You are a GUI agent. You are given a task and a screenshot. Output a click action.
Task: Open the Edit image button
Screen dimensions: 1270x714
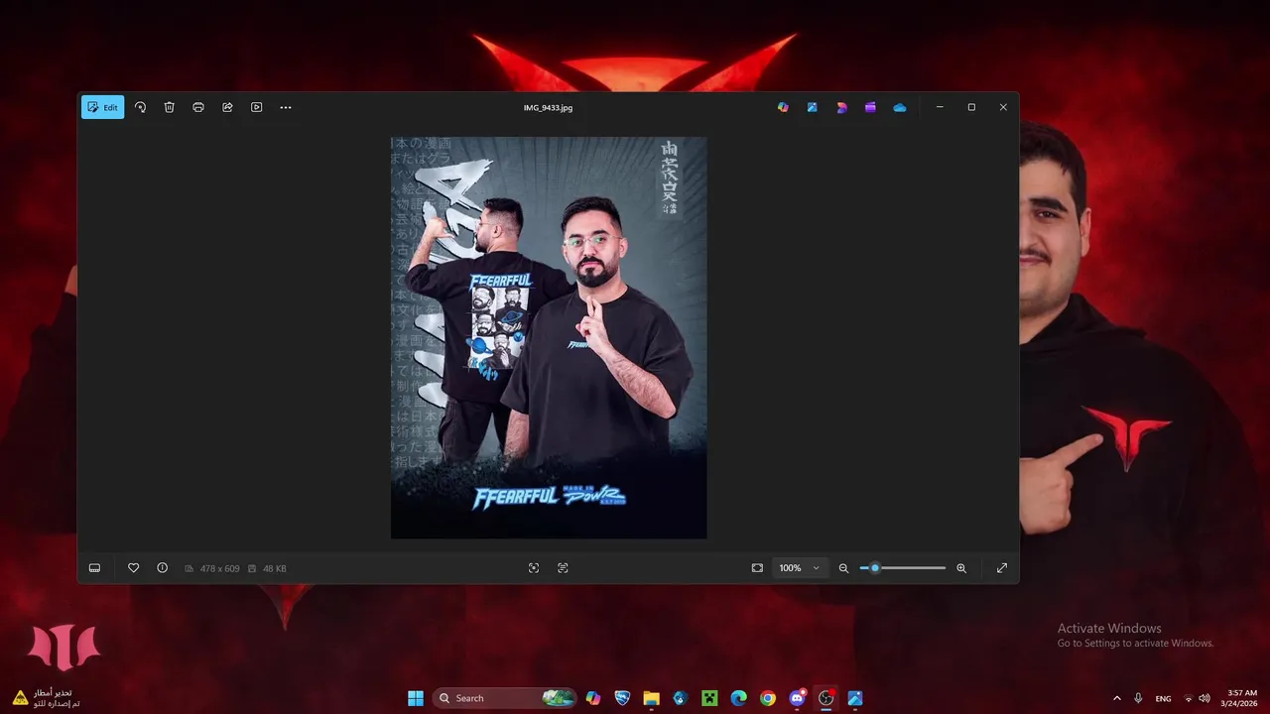point(102,107)
